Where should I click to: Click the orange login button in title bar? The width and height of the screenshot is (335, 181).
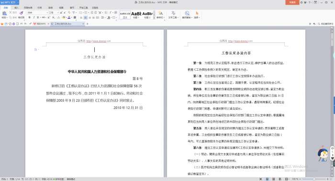tap(292, 2)
